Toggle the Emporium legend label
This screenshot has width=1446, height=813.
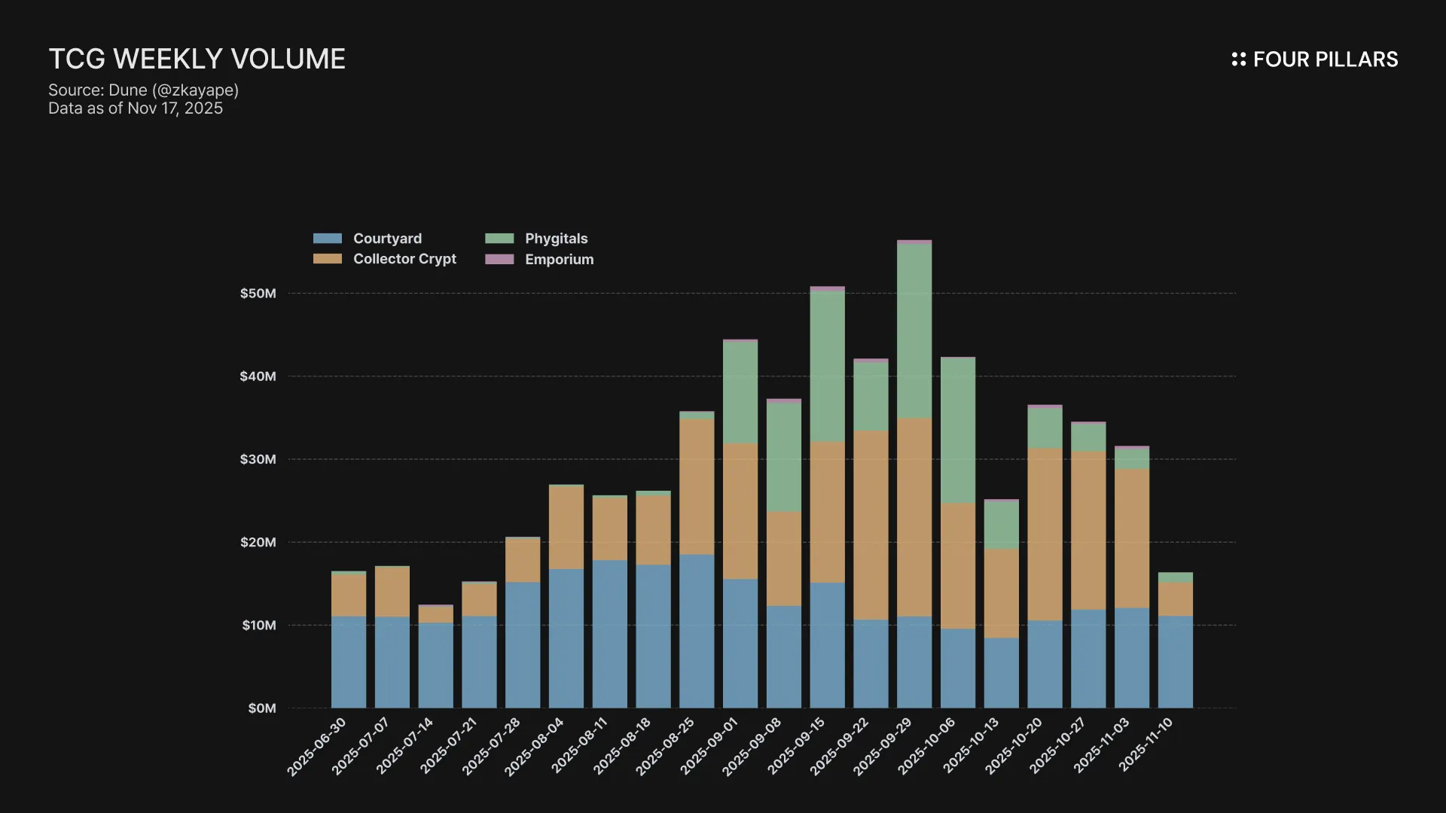point(559,260)
